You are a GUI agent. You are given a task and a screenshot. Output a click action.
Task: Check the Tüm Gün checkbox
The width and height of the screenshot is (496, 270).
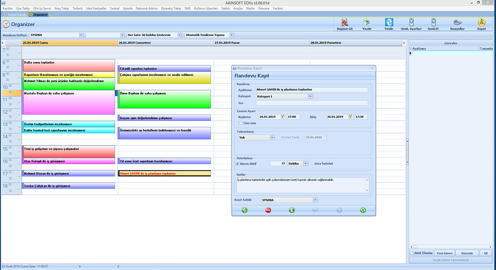pos(241,123)
